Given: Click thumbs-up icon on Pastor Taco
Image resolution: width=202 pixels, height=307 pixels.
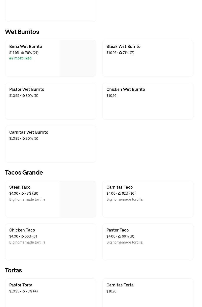Looking at the screenshot, I should (x=120, y=236).
